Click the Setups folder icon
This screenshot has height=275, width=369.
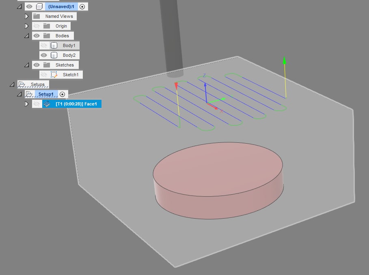[x=22, y=84]
